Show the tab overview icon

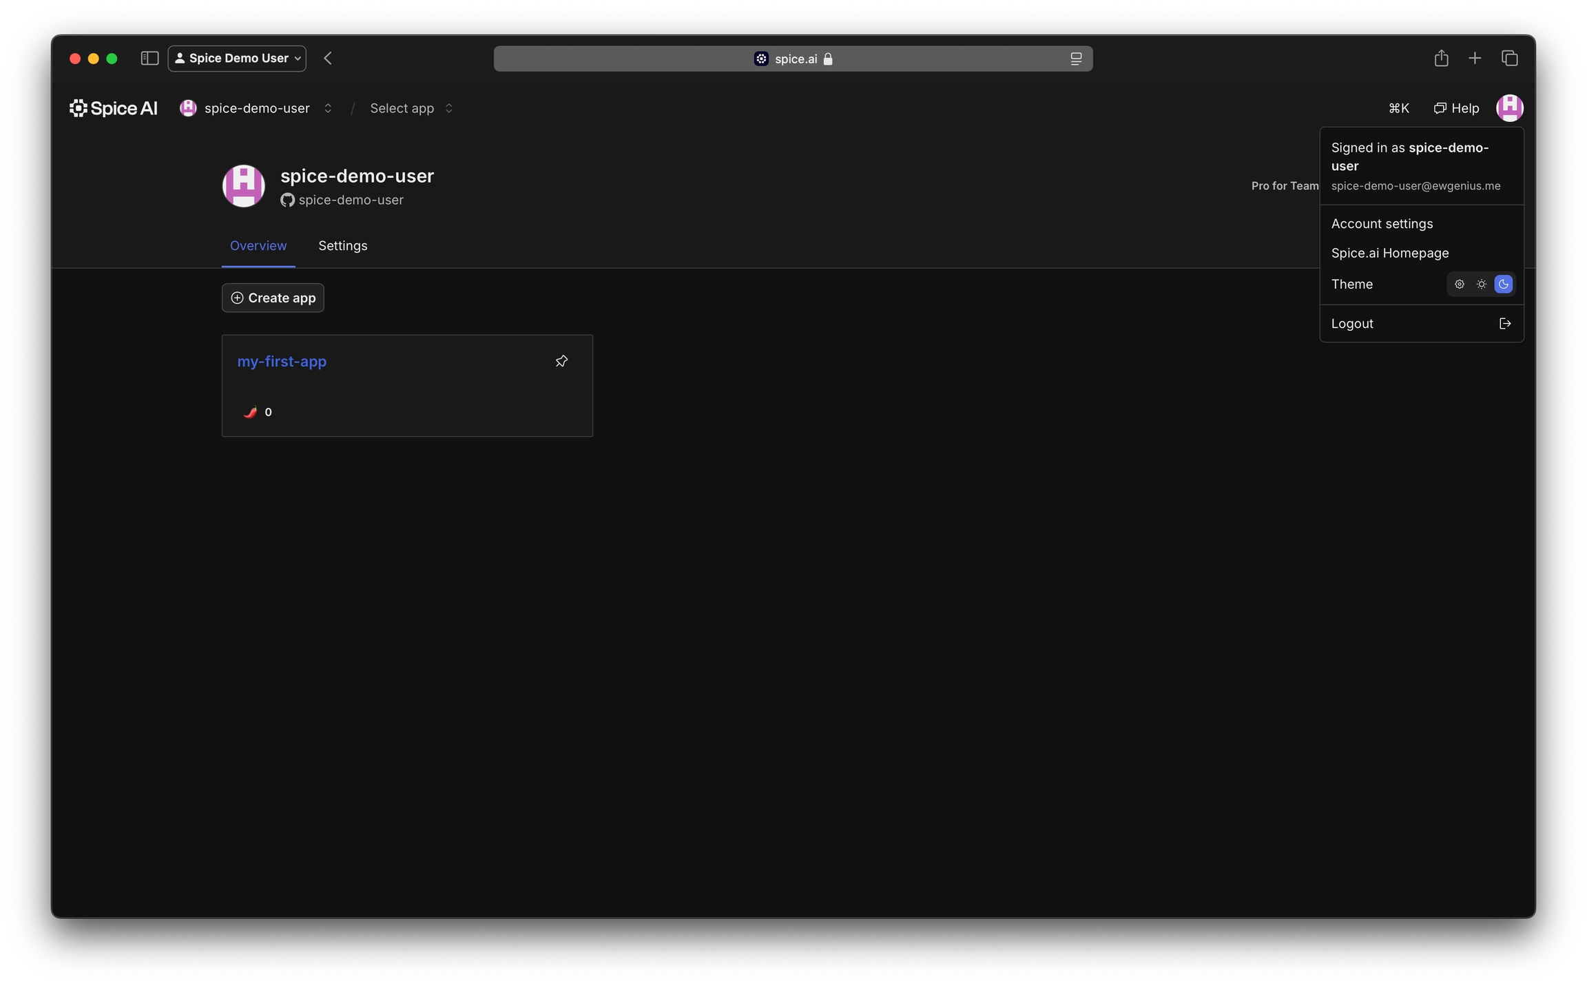[1509, 59]
